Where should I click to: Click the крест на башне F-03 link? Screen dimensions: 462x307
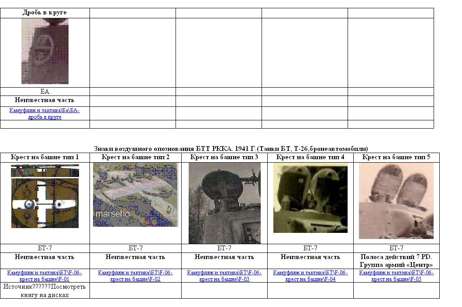[x=224, y=276]
